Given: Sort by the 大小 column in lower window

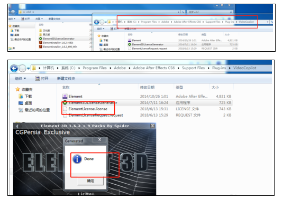Looking at the screenshot, I should pyautogui.click(x=215, y=88).
